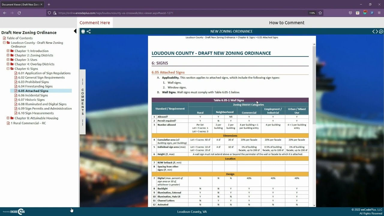
Task: Open the Comment Here tab
Action: coord(95,22)
